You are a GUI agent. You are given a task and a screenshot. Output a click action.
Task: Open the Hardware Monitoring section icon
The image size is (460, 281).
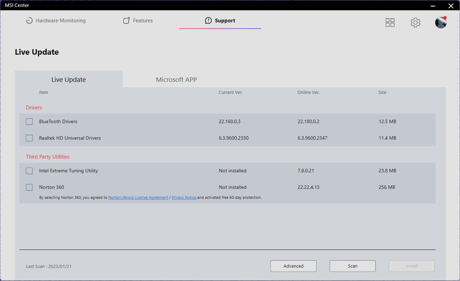pos(29,20)
